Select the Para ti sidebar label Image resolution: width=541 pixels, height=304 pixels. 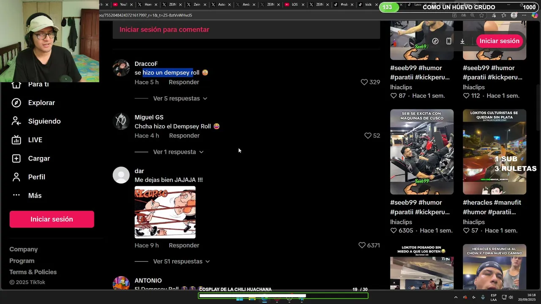pos(38,84)
